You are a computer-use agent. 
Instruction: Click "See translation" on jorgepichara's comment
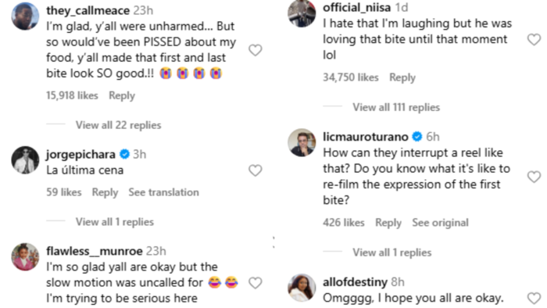[163, 192]
